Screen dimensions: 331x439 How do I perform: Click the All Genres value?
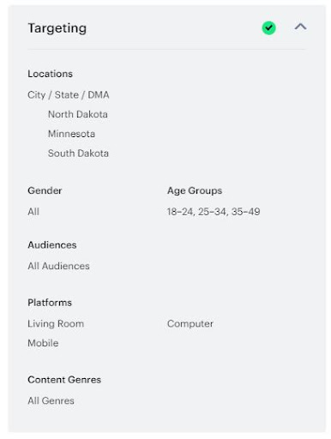tap(51, 400)
